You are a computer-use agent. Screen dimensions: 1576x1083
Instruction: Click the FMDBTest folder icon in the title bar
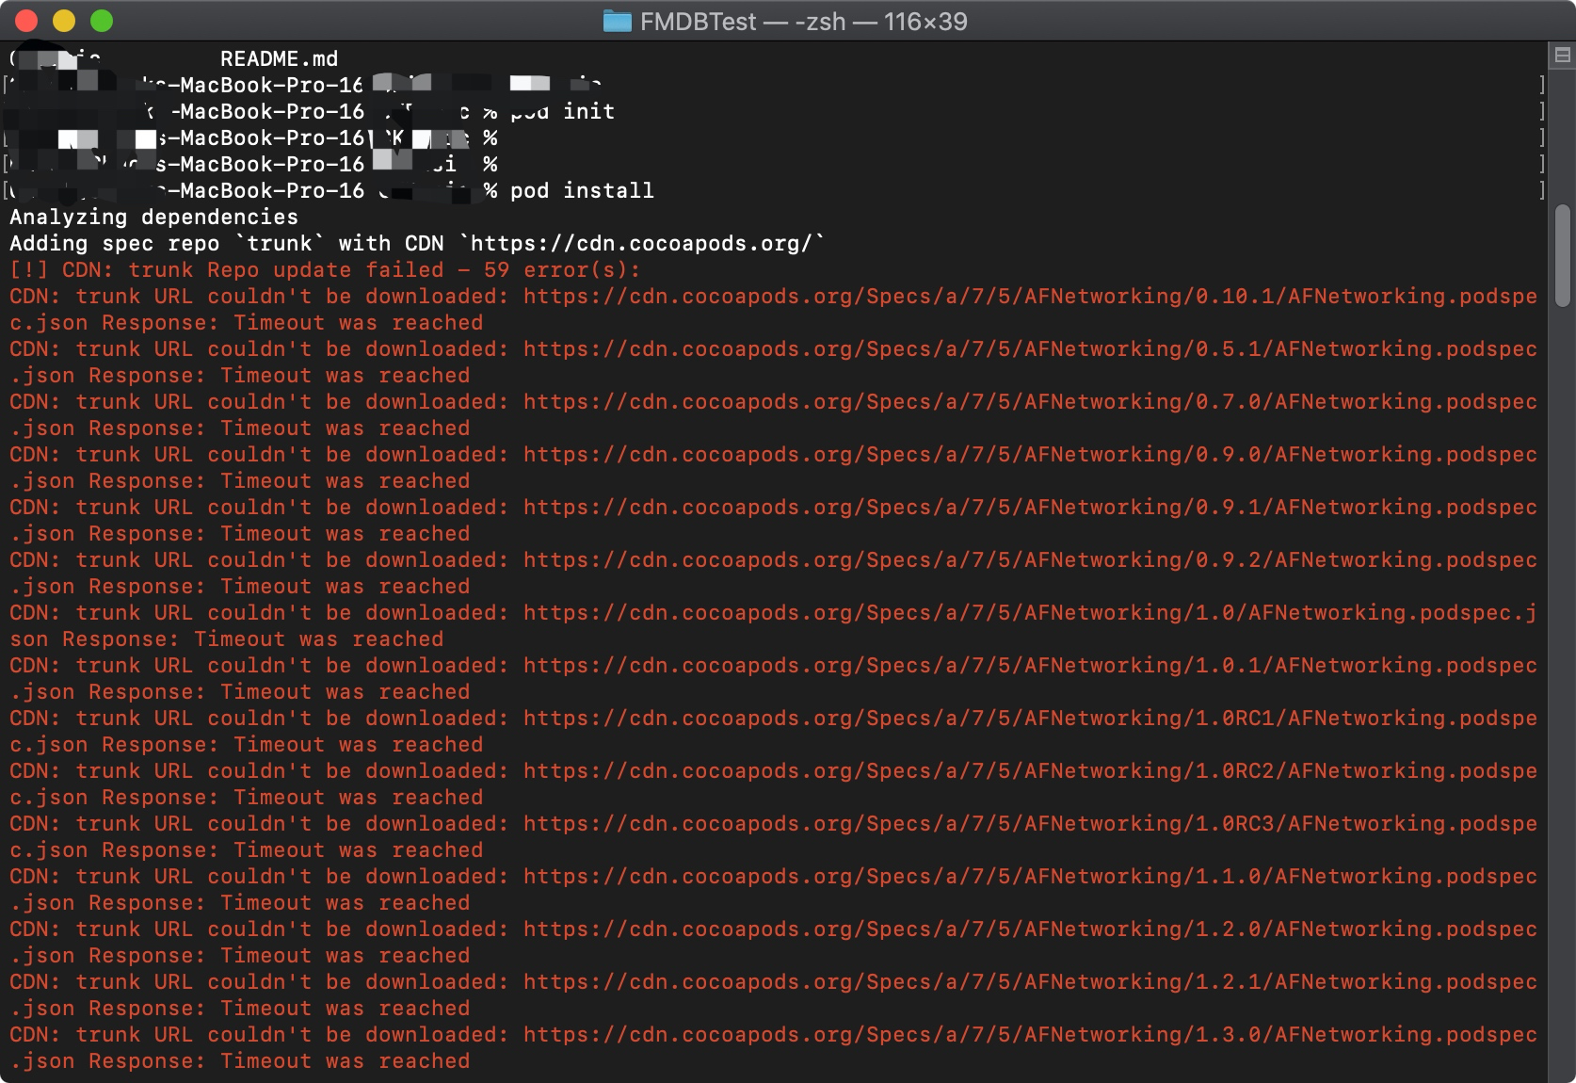pyautogui.click(x=617, y=21)
